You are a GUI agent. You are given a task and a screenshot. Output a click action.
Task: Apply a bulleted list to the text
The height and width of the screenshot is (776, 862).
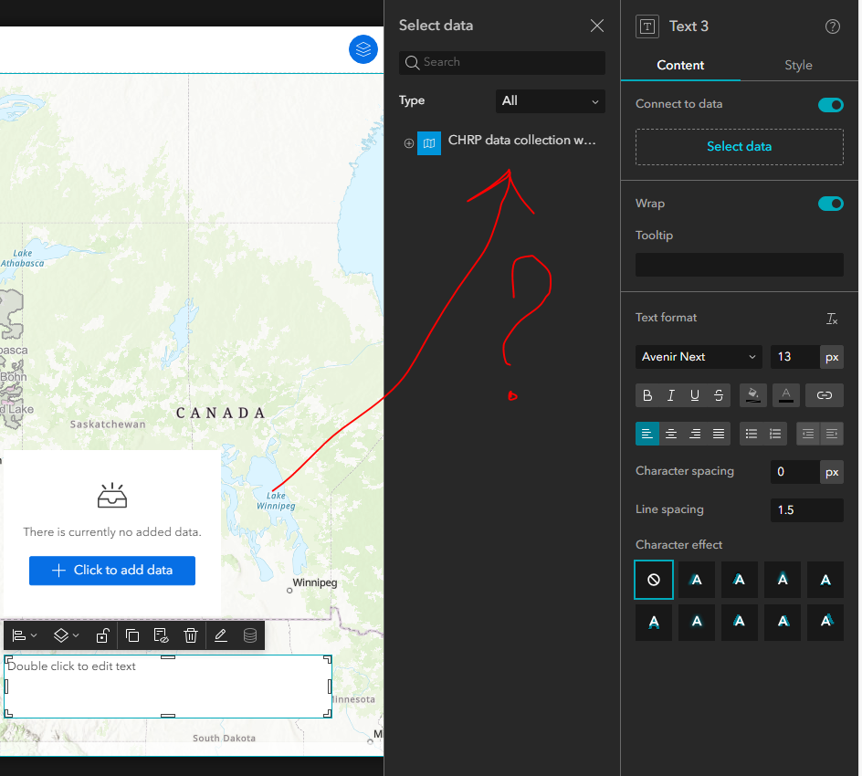[752, 434]
